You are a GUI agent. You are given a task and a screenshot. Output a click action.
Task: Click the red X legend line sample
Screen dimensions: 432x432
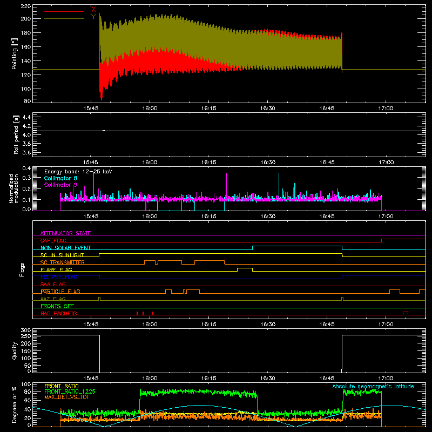pyautogui.click(x=64, y=11)
